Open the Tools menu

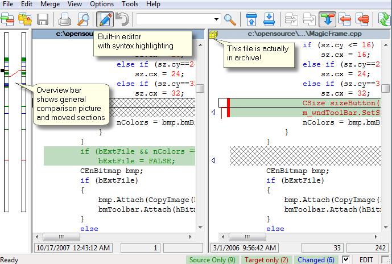tap(130, 4)
